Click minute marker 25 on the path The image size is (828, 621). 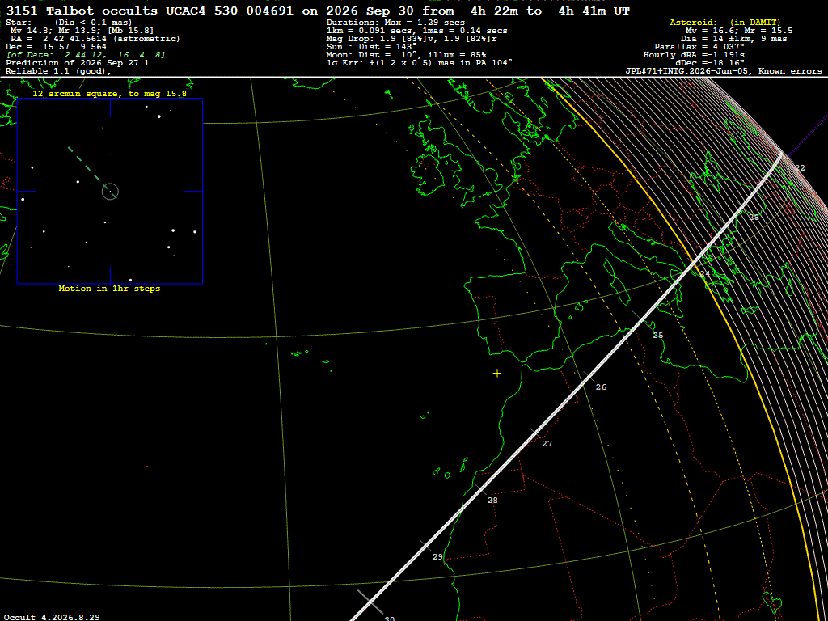pyautogui.click(x=658, y=336)
